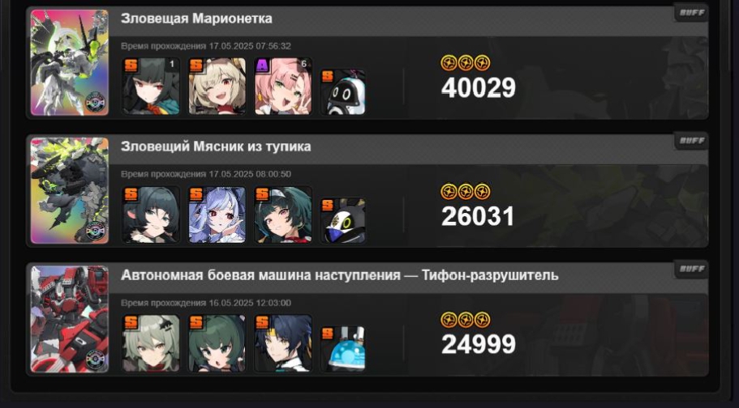The height and width of the screenshot is (408, 739).
Task: Open the Зловещая Марионетка boss thumbnail
Action: [70, 62]
